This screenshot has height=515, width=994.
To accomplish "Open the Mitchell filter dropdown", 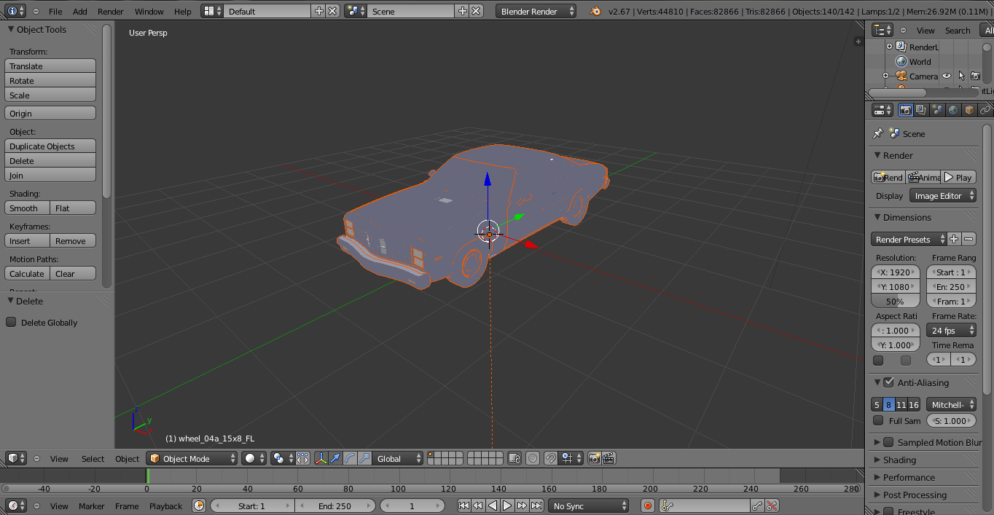I will (951, 404).
